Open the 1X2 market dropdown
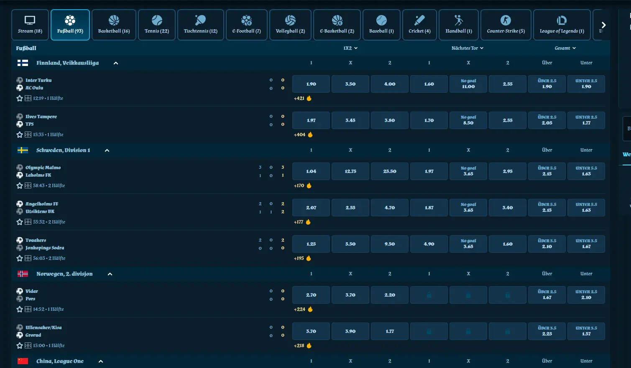This screenshot has height=368, width=631. [x=350, y=48]
